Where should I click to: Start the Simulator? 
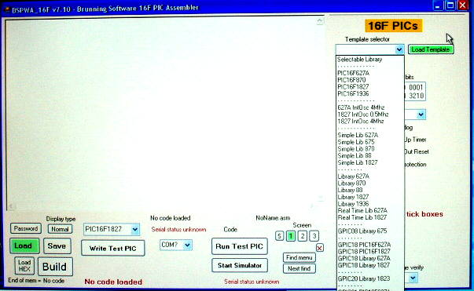coord(240,265)
